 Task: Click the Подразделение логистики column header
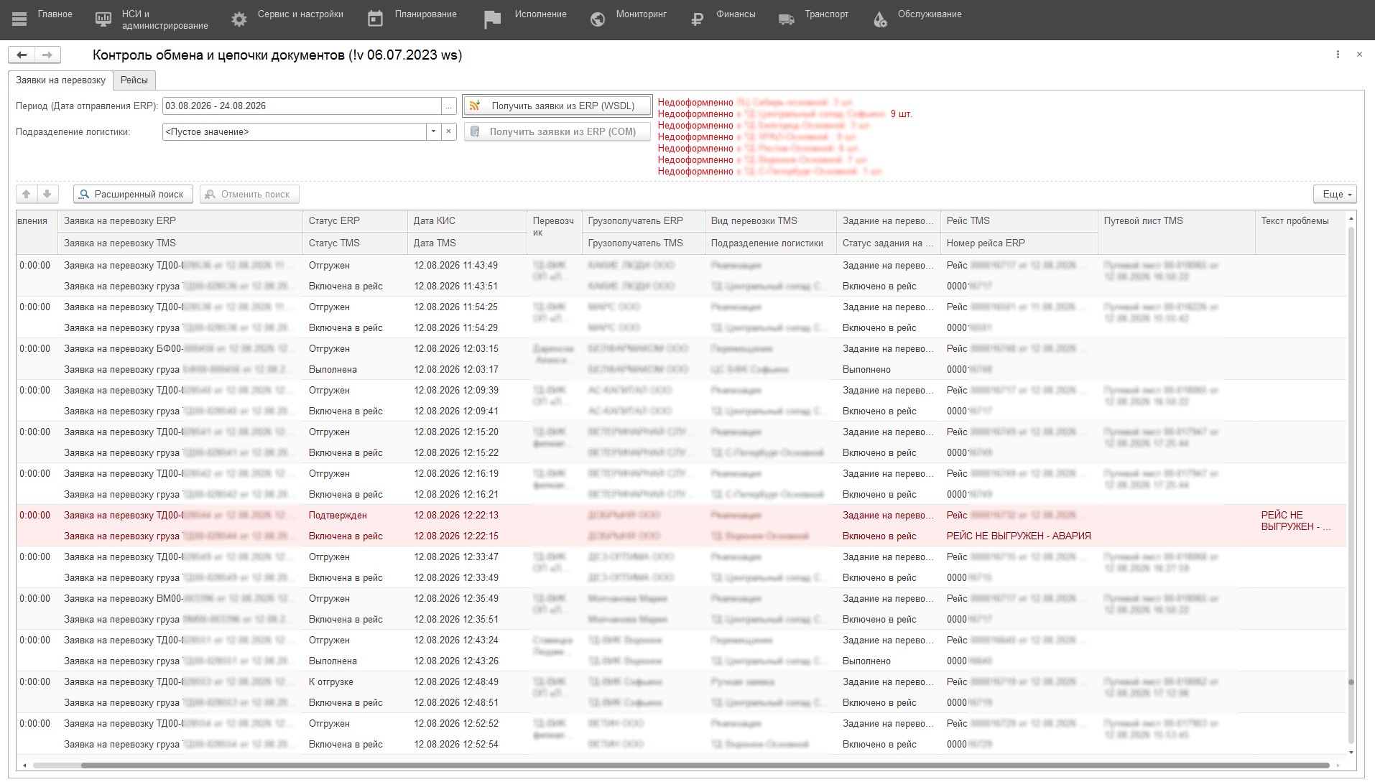[771, 243]
